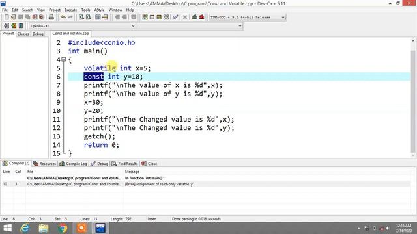
Task: Open the Edit menu
Action: [15, 10]
